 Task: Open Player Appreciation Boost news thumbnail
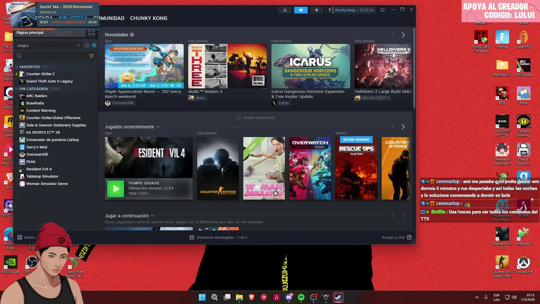point(144,66)
